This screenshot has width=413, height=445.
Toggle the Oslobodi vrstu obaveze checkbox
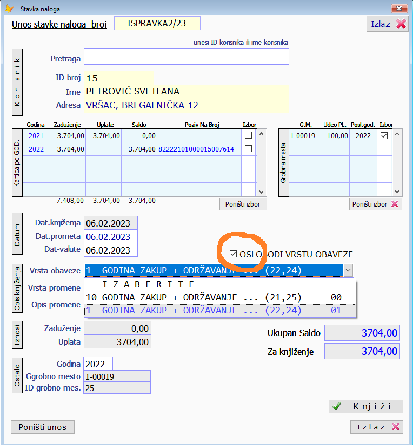[233, 254]
